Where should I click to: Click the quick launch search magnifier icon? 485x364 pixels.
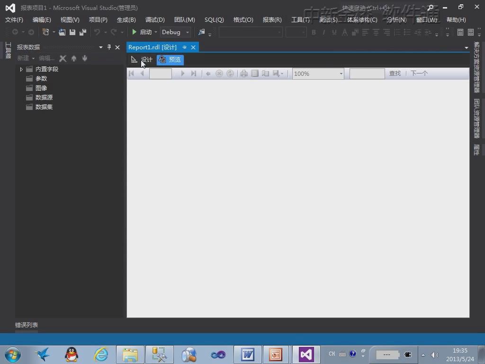[430, 8]
